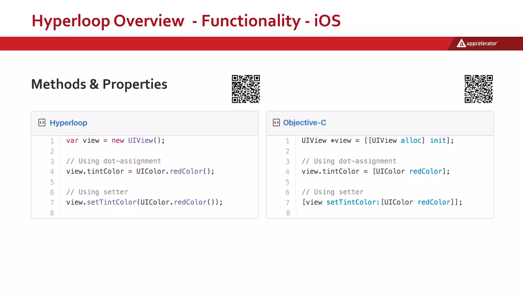Click 'alloc' keyword in Objective-C code
The height and width of the screenshot is (294, 523).
[x=411, y=141]
